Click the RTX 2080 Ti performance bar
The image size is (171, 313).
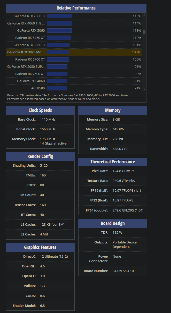[x=59, y=16]
